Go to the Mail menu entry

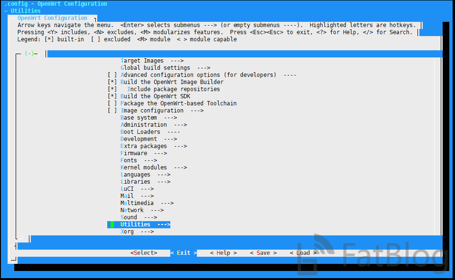137,196
